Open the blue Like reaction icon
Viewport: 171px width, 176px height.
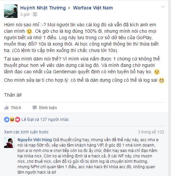pyautogui.click(x=7, y=120)
